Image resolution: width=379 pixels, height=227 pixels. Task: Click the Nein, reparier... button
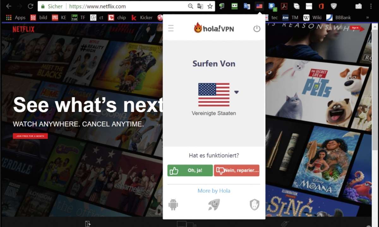click(x=237, y=170)
